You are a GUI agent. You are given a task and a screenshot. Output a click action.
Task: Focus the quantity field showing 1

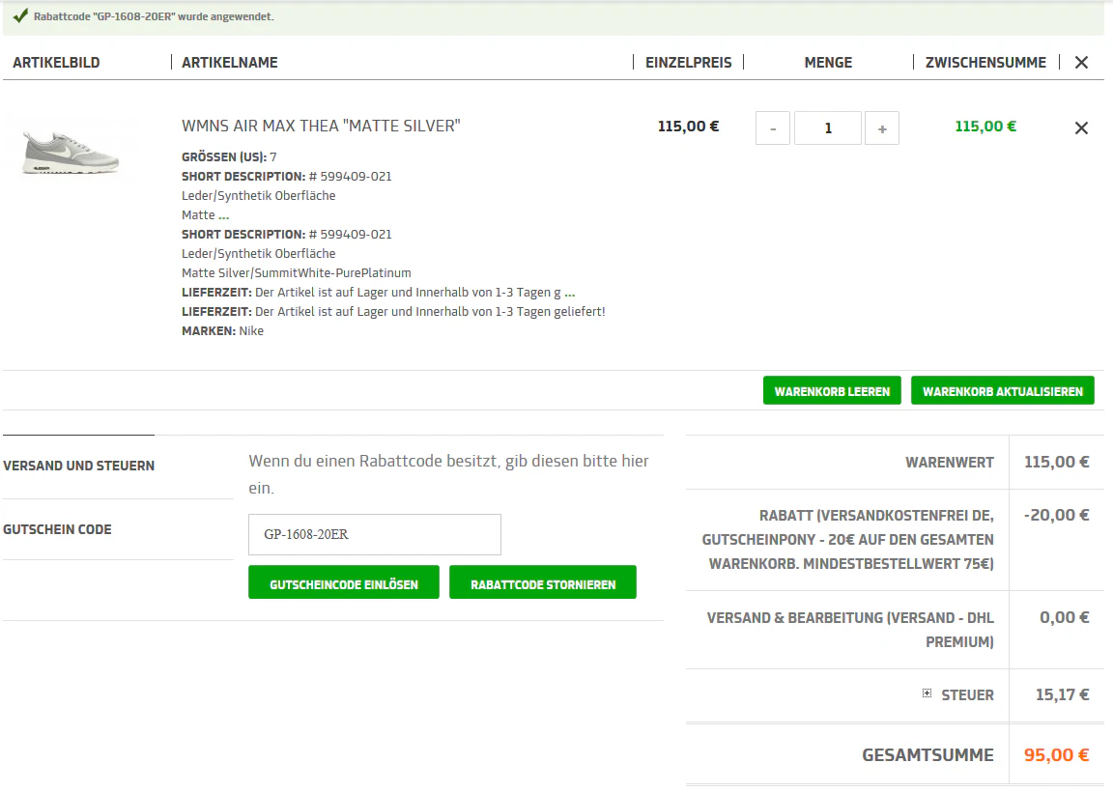tap(828, 128)
